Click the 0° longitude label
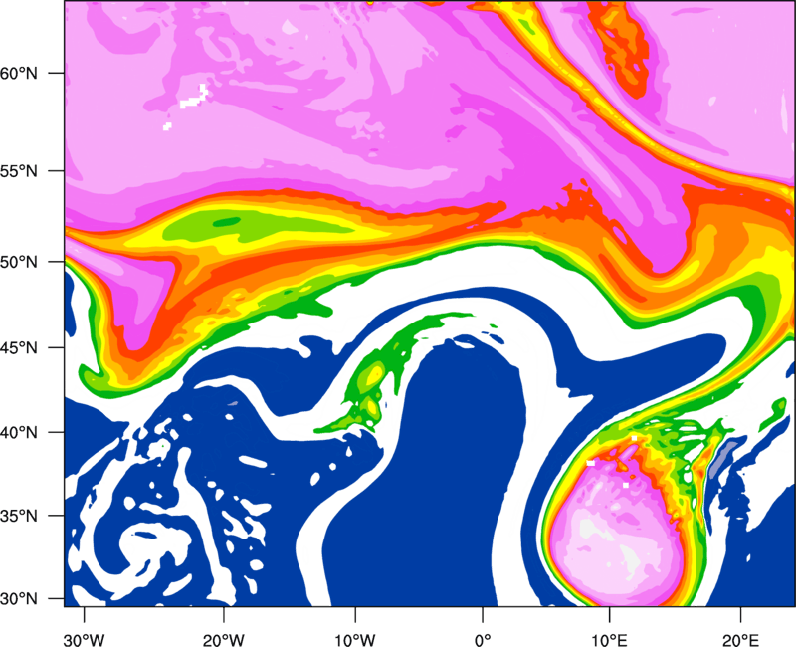796x647 pixels. coord(483,640)
